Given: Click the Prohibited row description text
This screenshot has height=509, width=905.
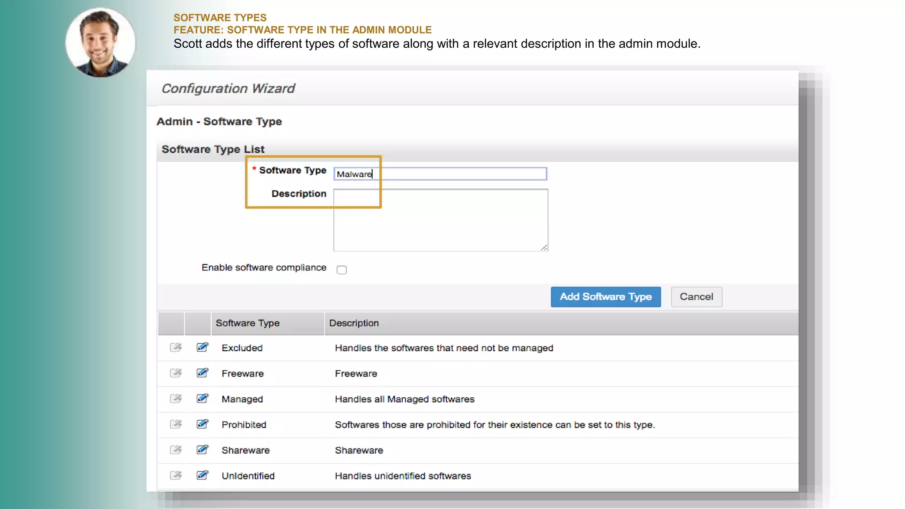Looking at the screenshot, I should click(495, 425).
